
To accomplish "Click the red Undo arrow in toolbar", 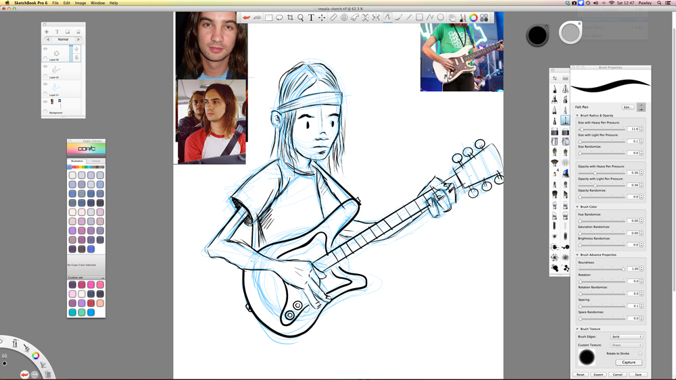I will click(247, 18).
